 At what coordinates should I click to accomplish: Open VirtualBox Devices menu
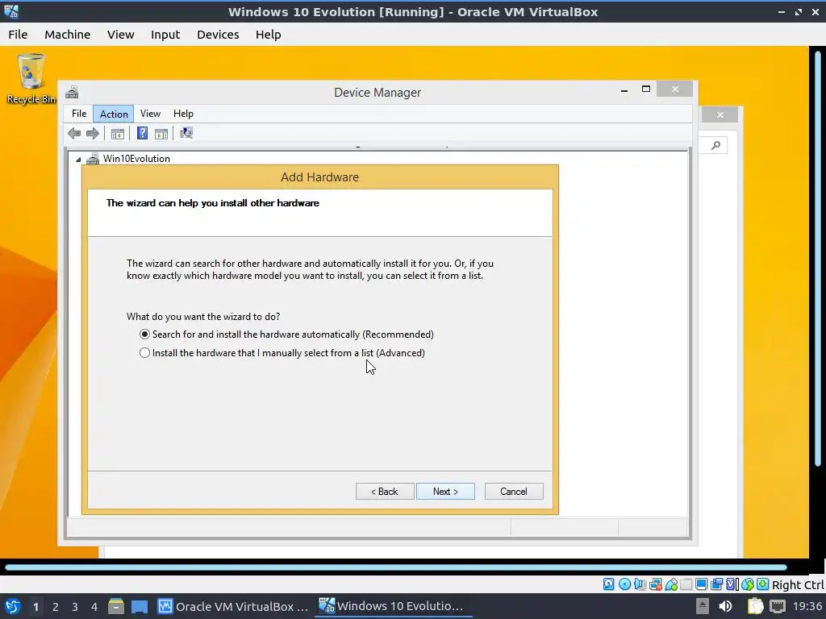[218, 35]
